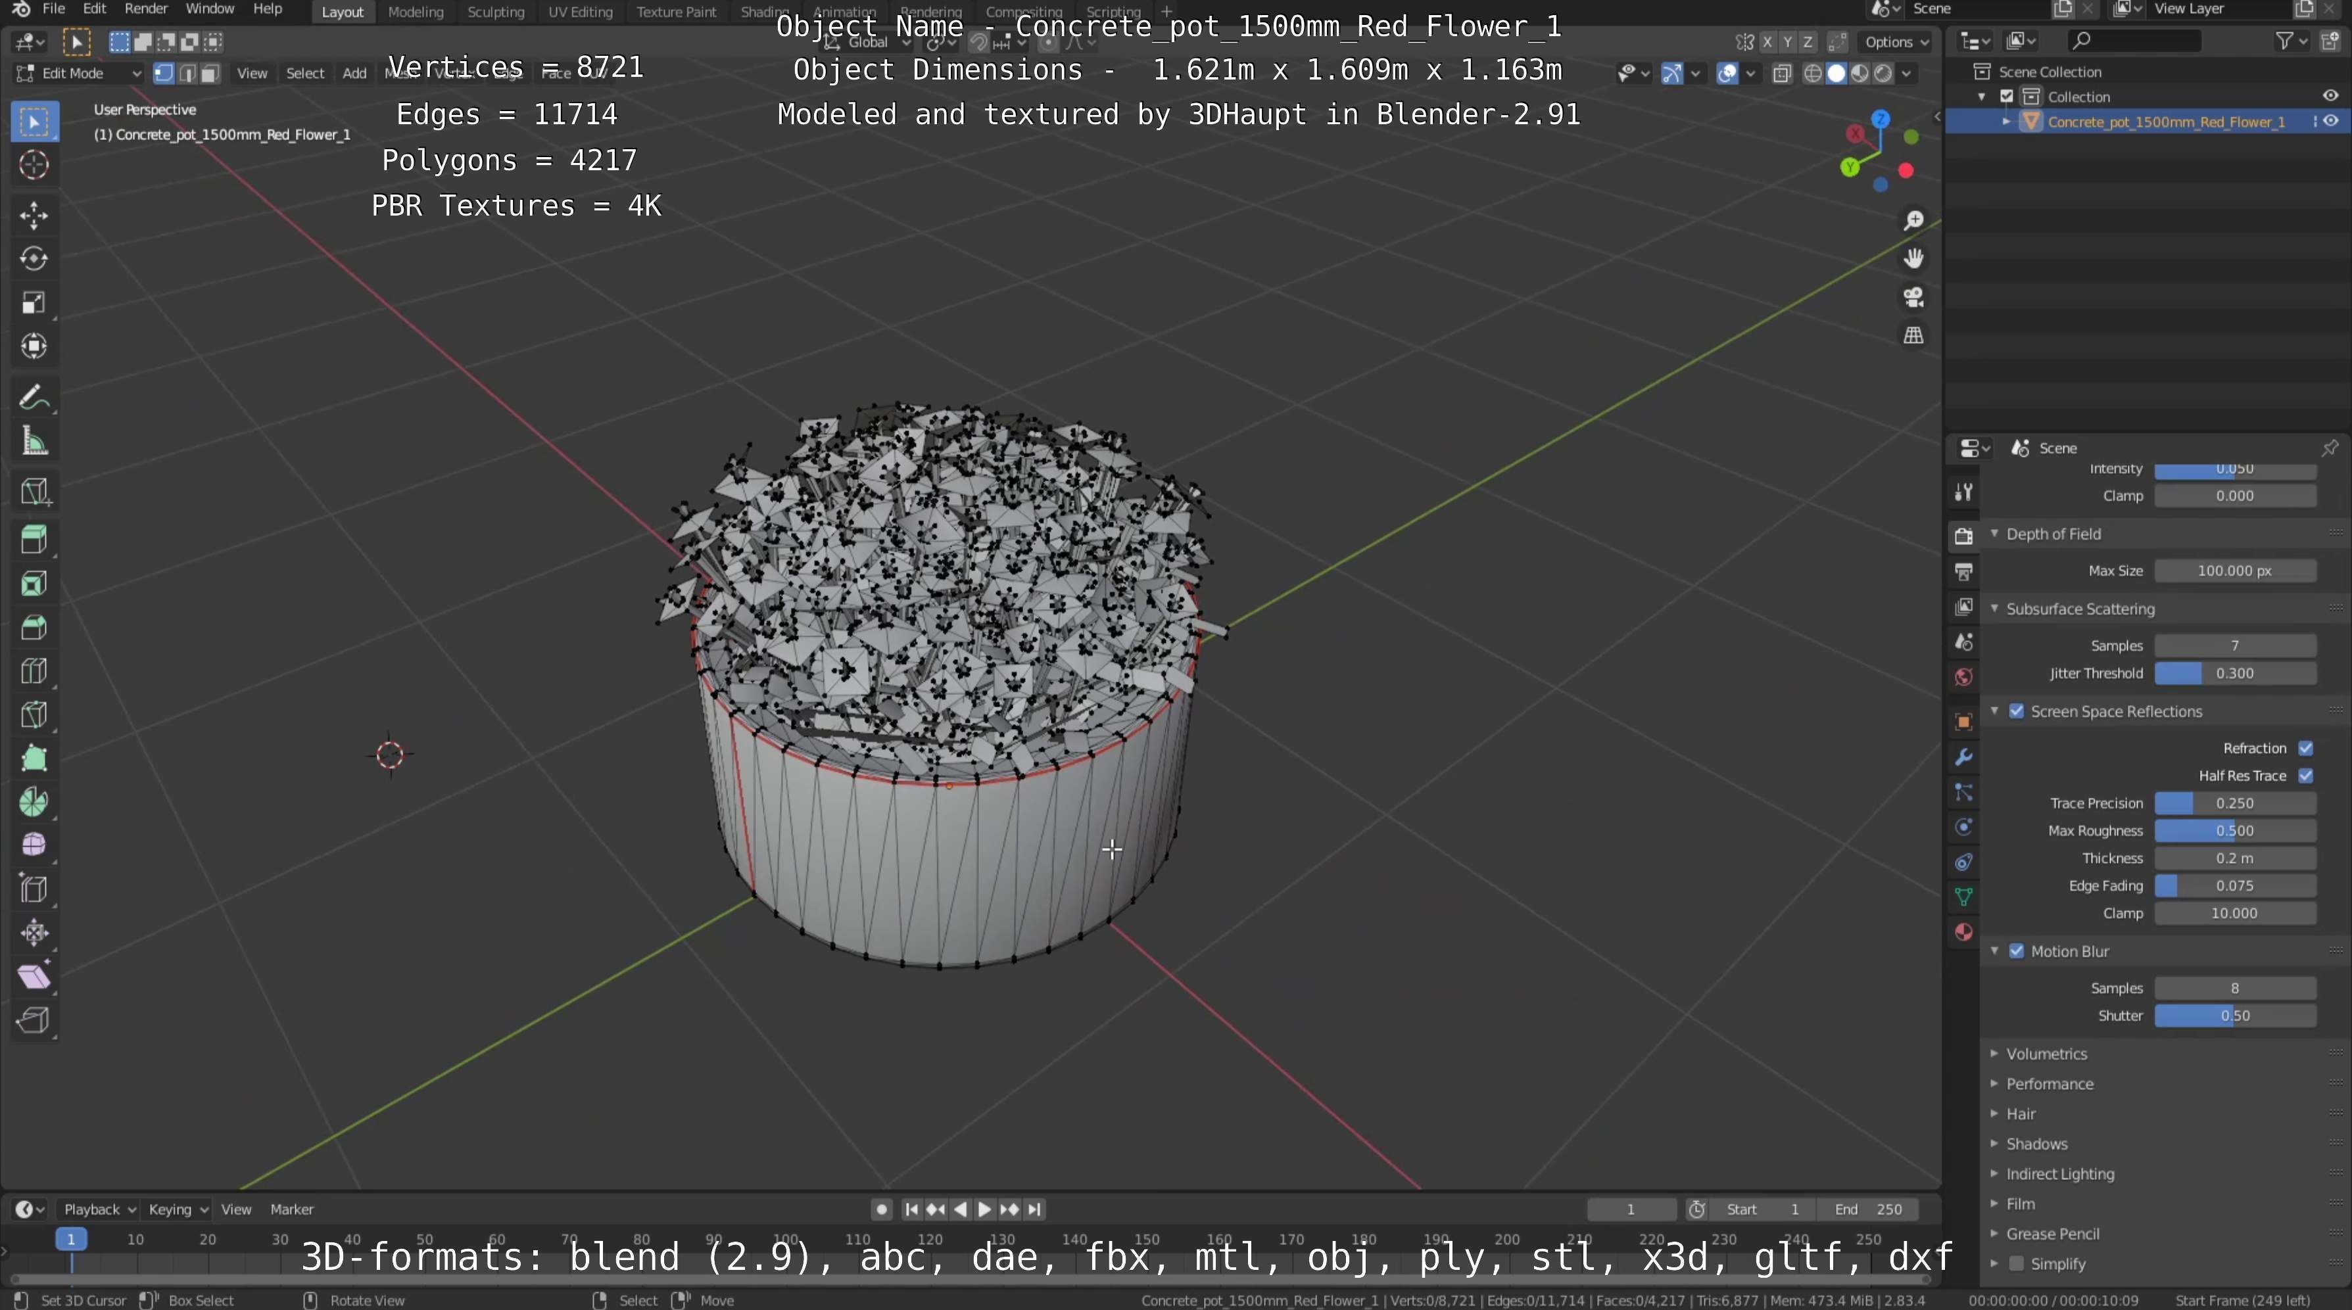Switch perspective/orthographic grid icon
The height and width of the screenshot is (1310, 2352).
point(1913,336)
